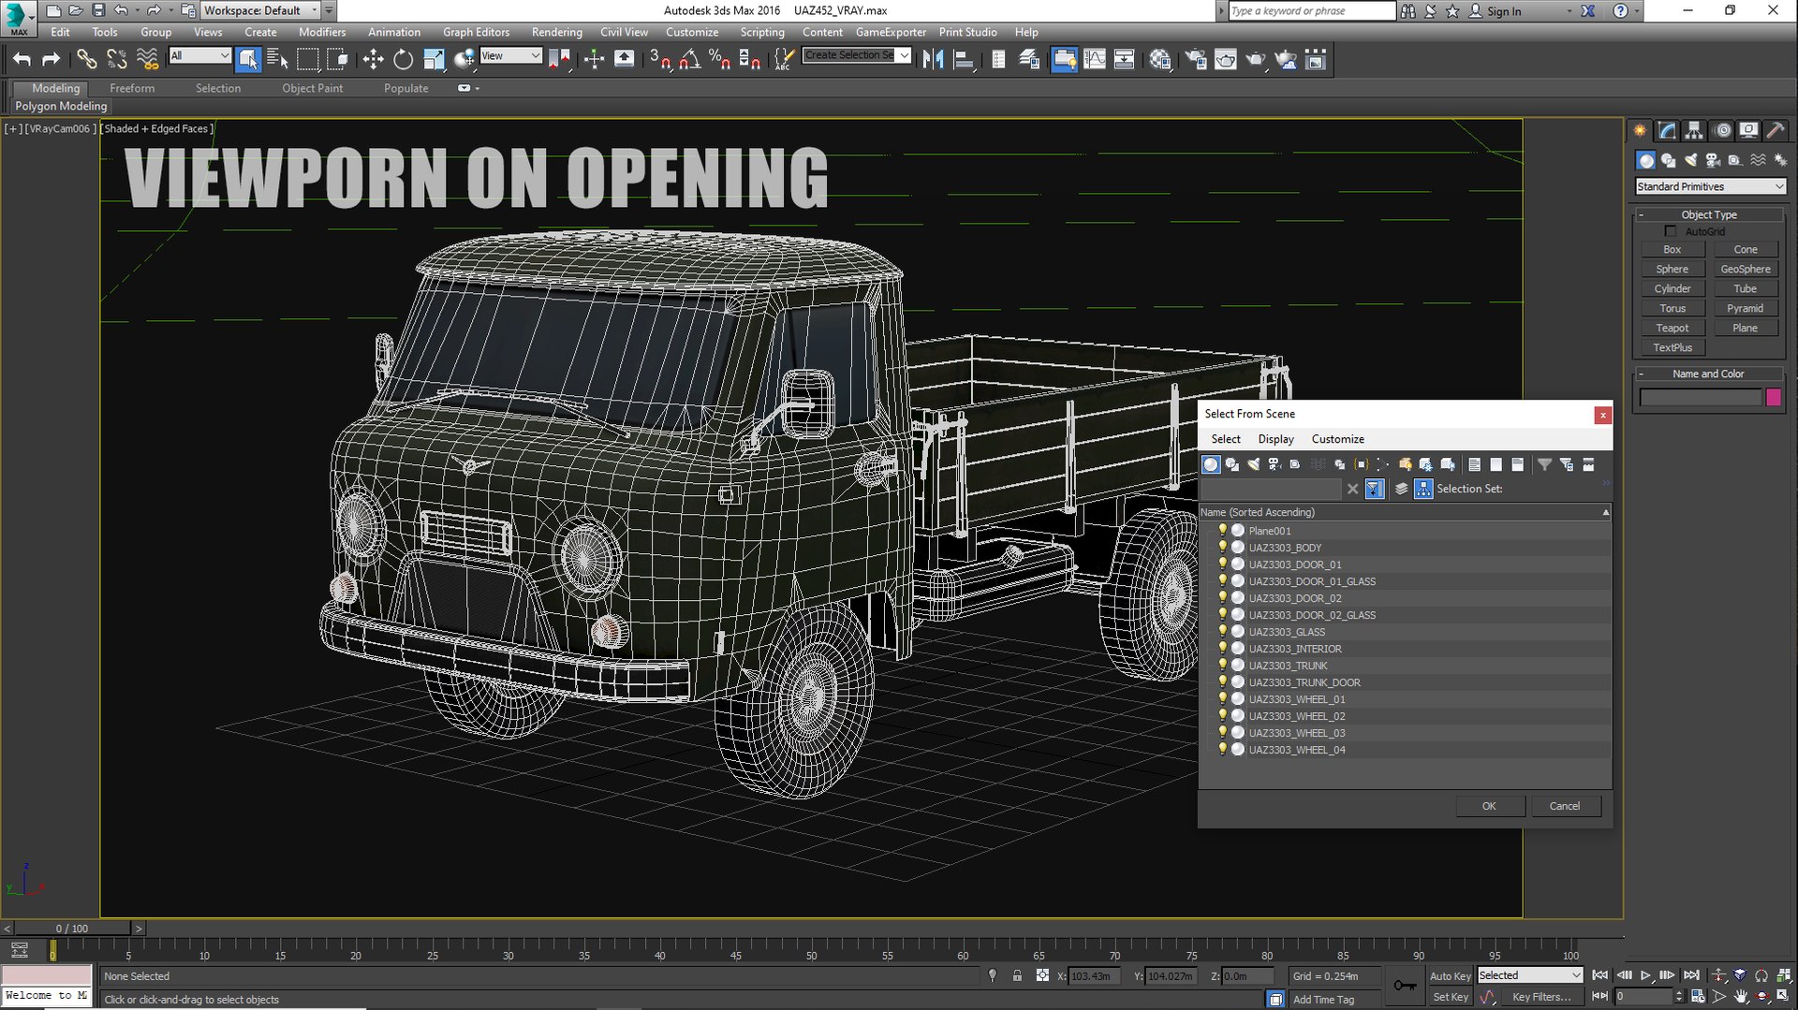Open the Select by Name list icon

coord(277,60)
